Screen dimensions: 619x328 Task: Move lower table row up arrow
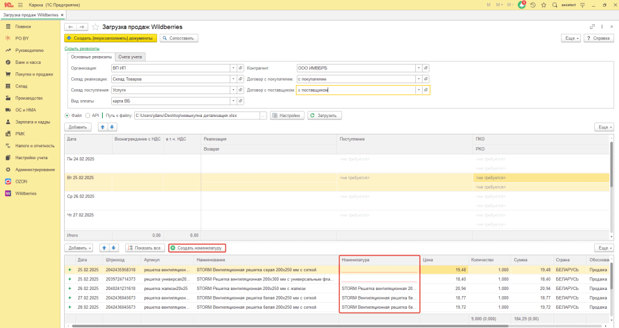pyautogui.click(x=104, y=248)
